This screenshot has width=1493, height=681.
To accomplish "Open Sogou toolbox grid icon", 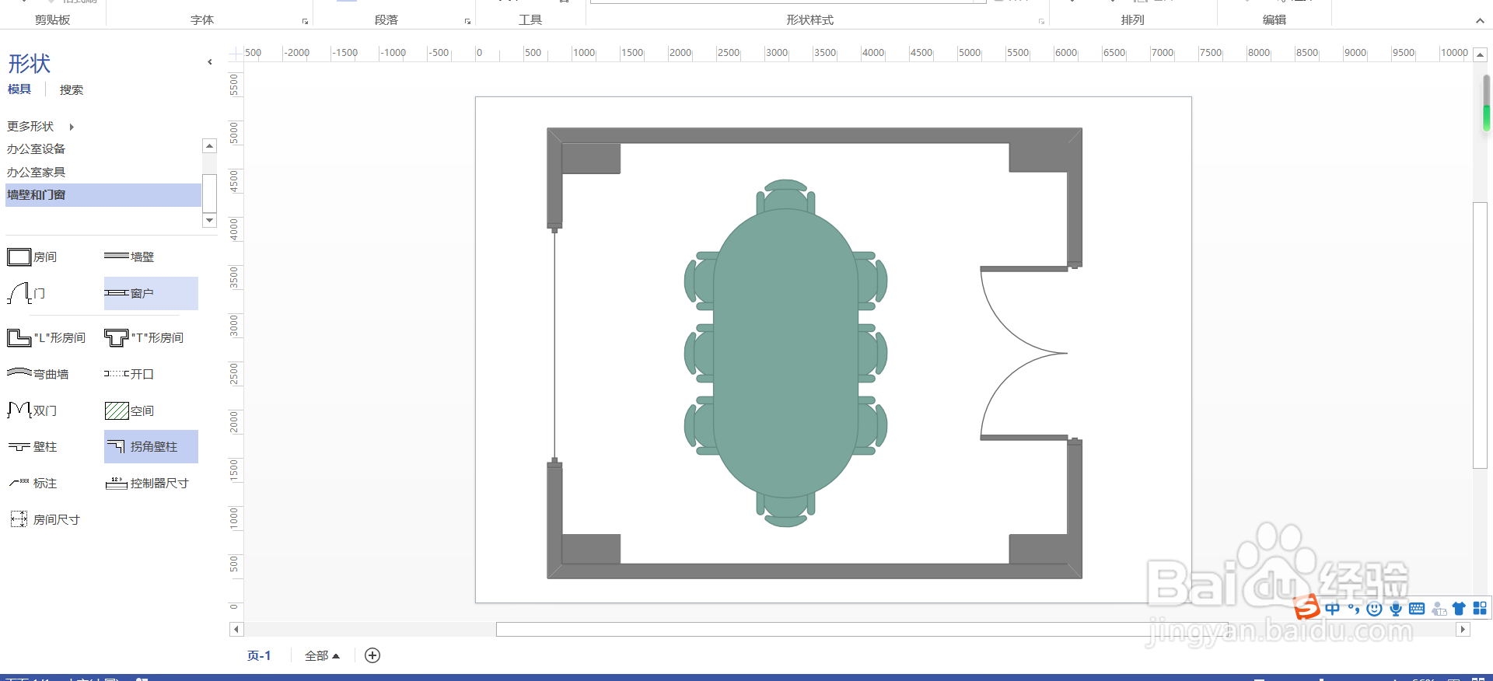I will click(x=1480, y=609).
